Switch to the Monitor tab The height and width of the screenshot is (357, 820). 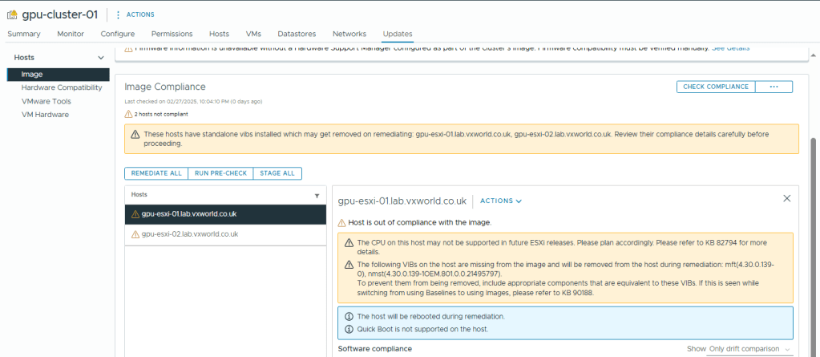(x=71, y=34)
